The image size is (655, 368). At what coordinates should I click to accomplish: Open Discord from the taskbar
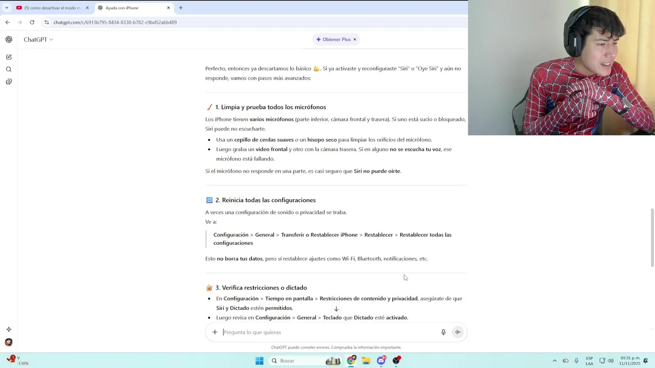click(381, 361)
